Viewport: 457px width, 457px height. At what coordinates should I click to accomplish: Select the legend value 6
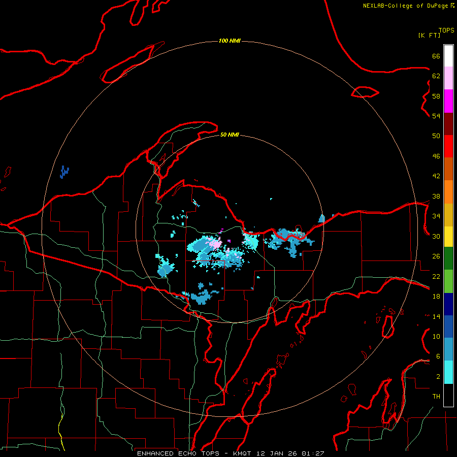(438, 356)
